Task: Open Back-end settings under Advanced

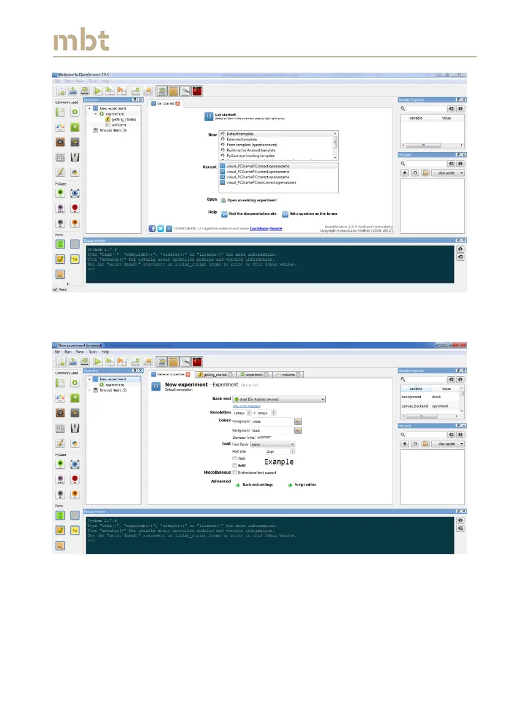Action: click(254, 485)
